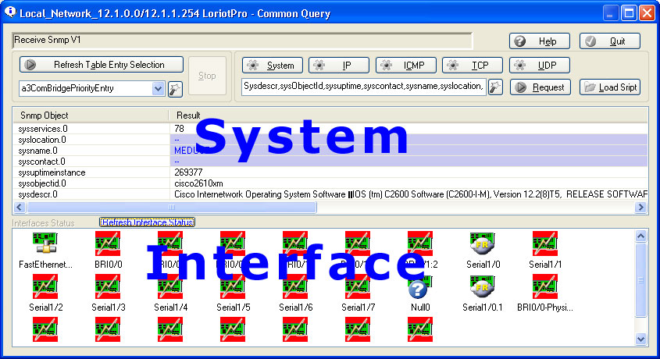This screenshot has height=359, width=660.
Task: Click the UDP query button
Action: (x=540, y=65)
